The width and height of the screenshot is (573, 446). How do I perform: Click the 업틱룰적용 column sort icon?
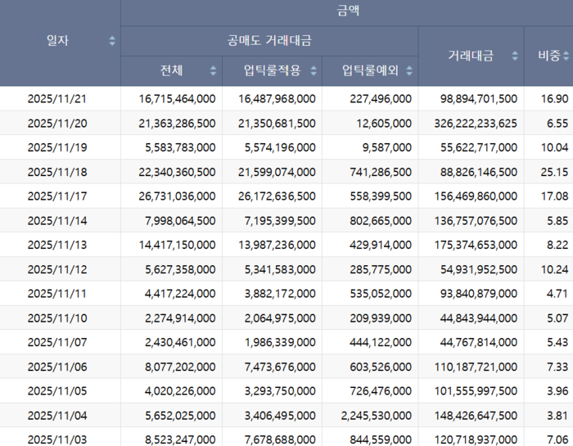click(x=314, y=70)
